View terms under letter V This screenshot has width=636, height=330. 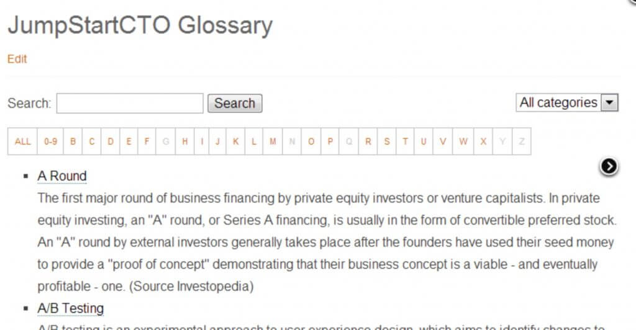[x=443, y=141]
